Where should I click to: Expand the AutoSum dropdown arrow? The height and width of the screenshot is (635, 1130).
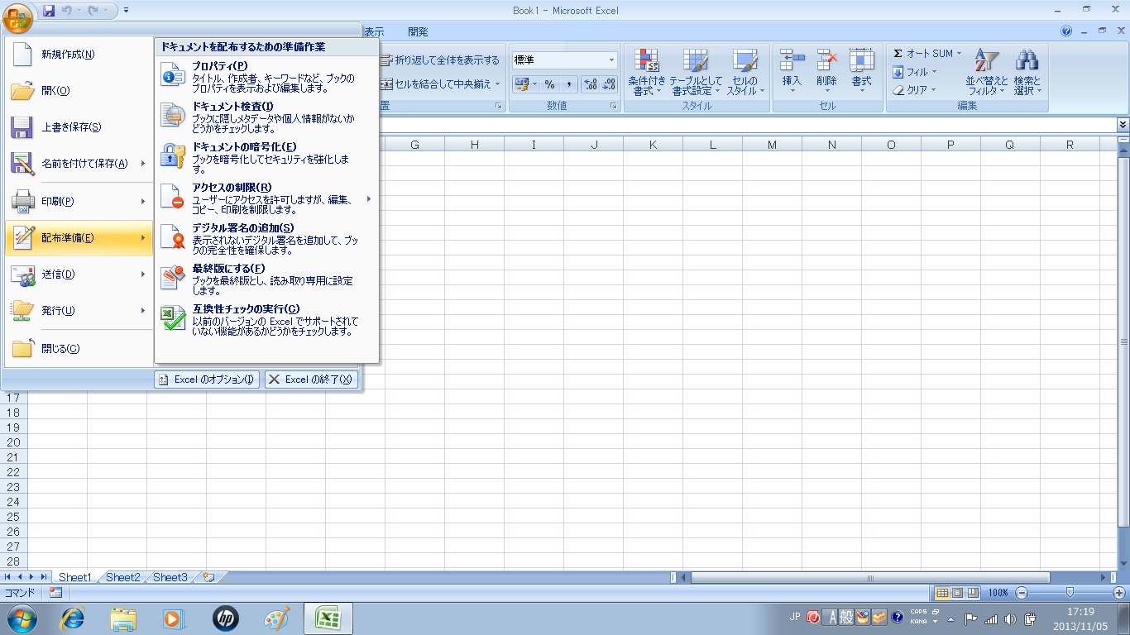(x=959, y=54)
